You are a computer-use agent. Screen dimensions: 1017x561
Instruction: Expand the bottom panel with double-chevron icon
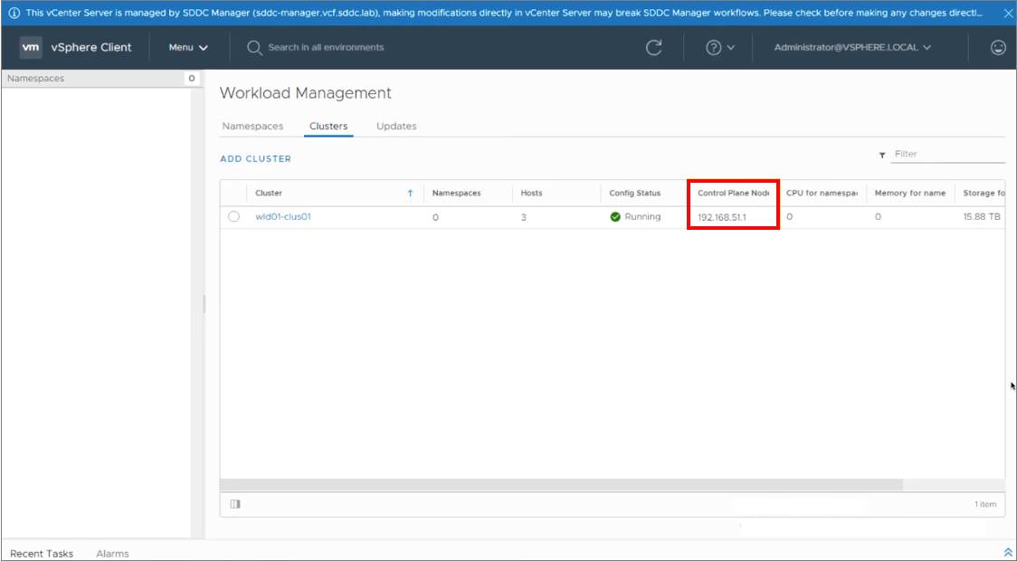[x=1008, y=552]
